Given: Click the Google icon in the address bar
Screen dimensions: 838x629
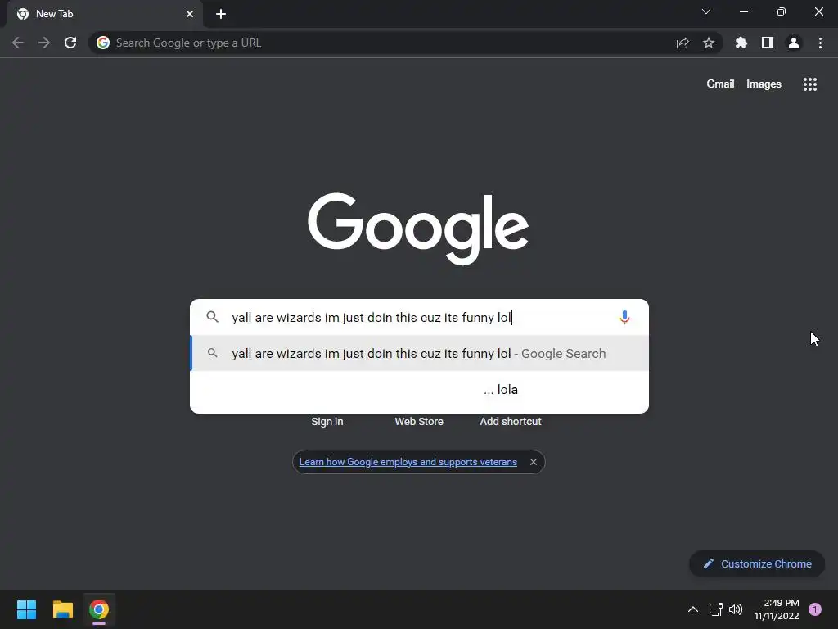Looking at the screenshot, I should pos(103,43).
